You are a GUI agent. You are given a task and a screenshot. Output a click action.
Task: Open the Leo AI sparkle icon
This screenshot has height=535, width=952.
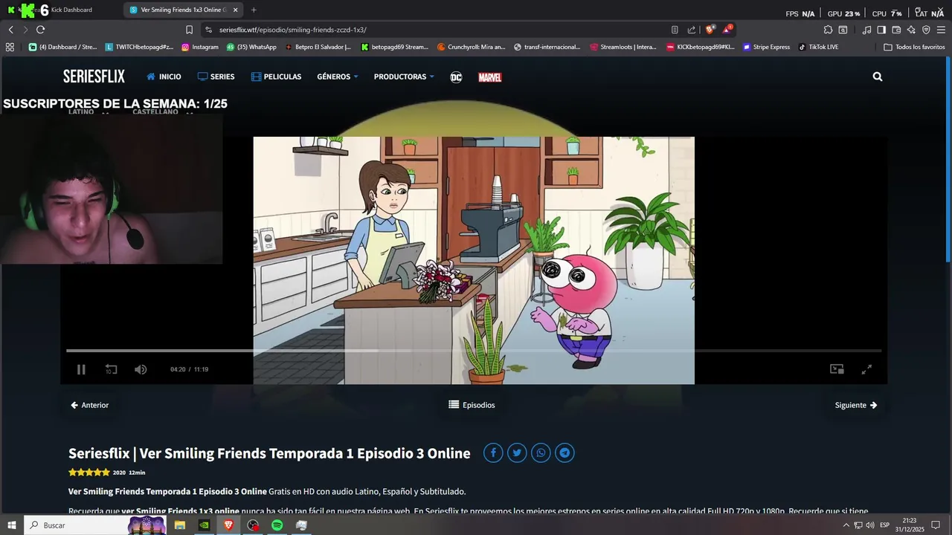911,30
